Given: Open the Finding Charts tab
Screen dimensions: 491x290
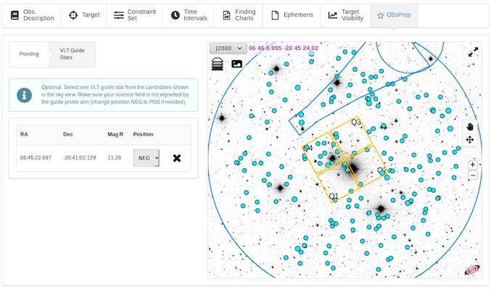Looking at the screenshot, I should pyautogui.click(x=239, y=15).
